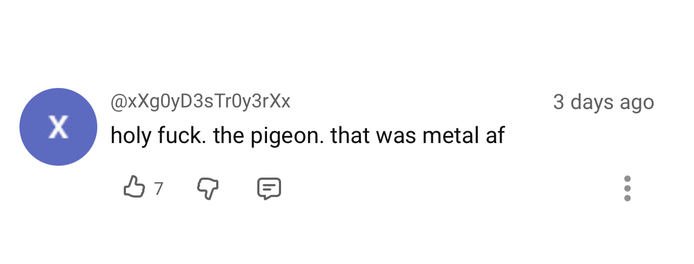This screenshot has height=264, width=694.
Task: Click the blue X profile avatar
Action: 58,127
